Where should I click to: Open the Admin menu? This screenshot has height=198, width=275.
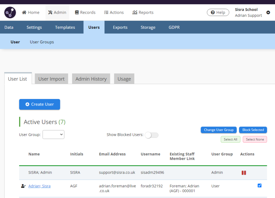[x=57, y=12]
